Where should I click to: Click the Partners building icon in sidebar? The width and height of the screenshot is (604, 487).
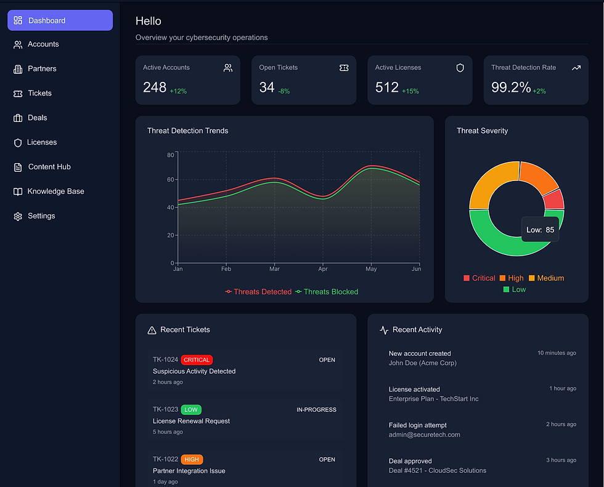[18, 69]
